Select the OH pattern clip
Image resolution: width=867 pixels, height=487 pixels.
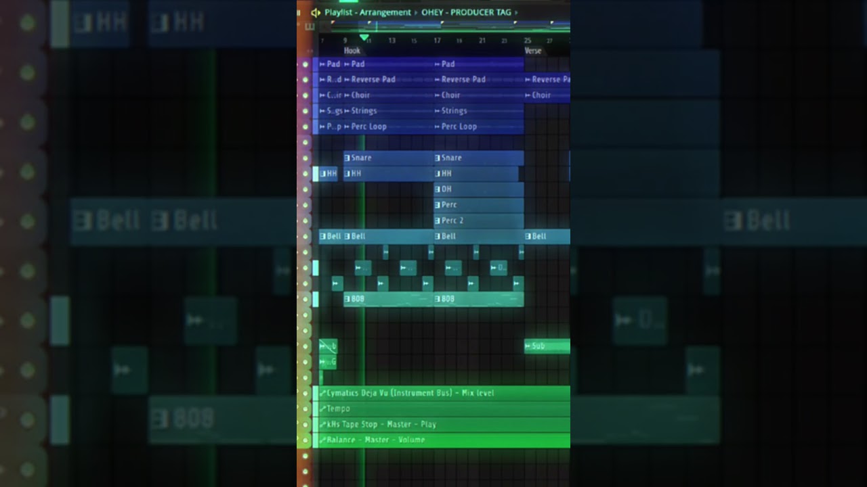pos(478,189)
